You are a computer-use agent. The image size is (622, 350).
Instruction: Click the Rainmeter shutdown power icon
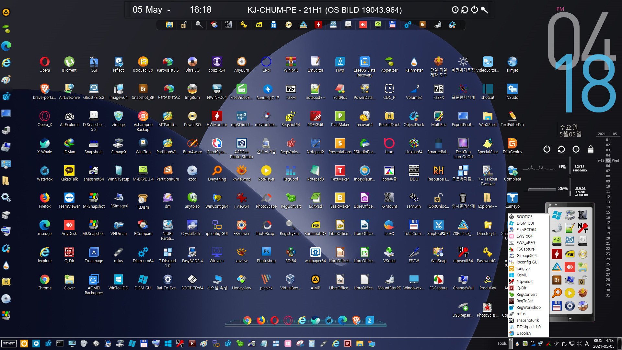[x=547, y=149]
